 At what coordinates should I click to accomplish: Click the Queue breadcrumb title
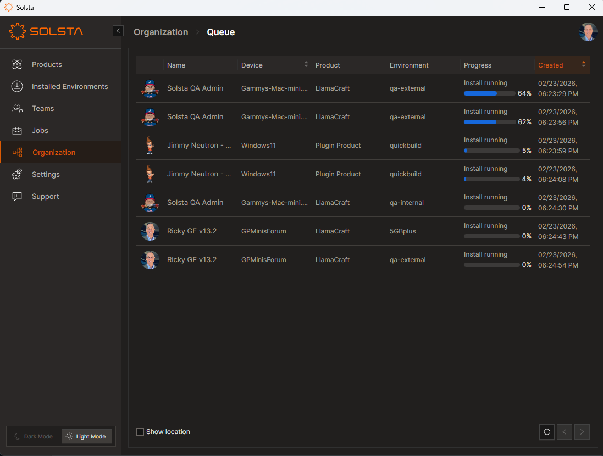coord(221,32)
